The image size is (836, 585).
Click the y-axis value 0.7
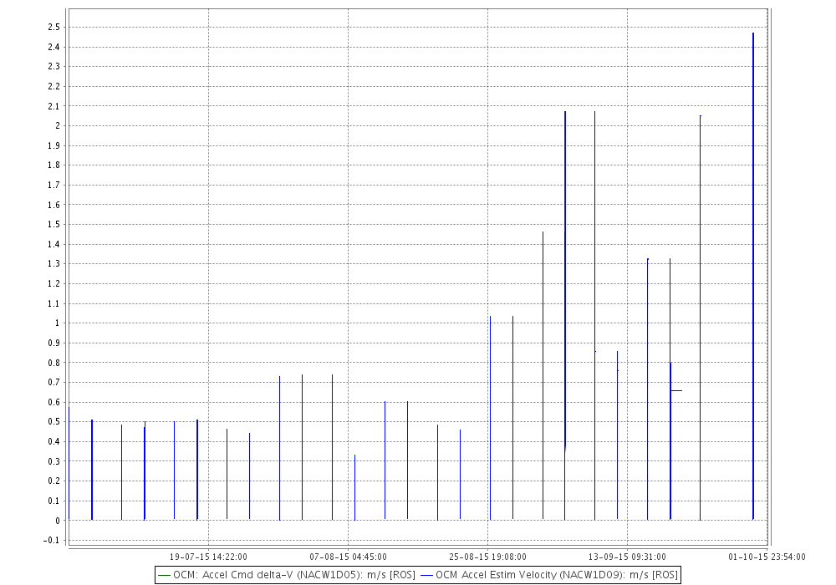[54, 382]
